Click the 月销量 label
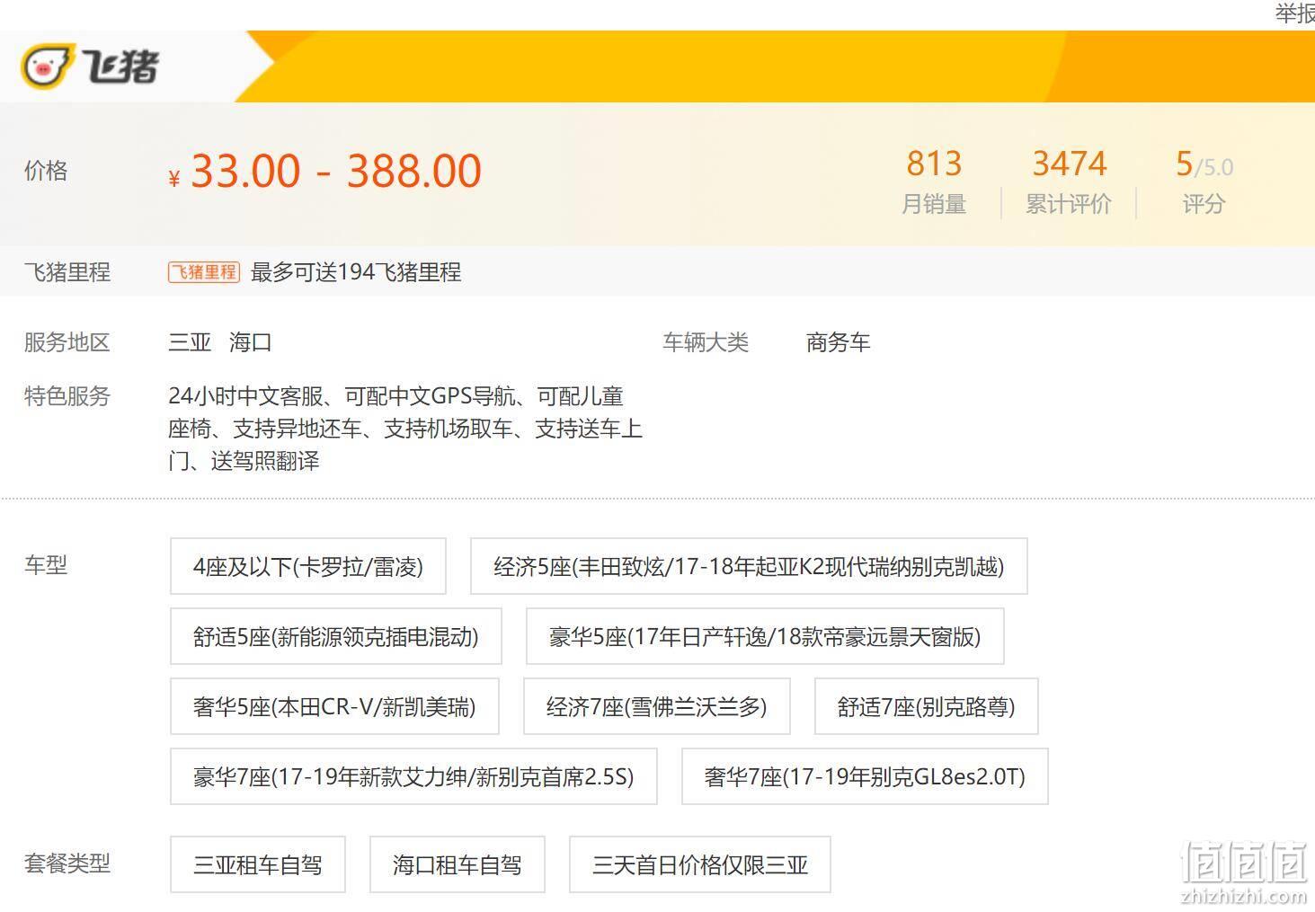Screen dimensions: 1315x912 point(934,204)
